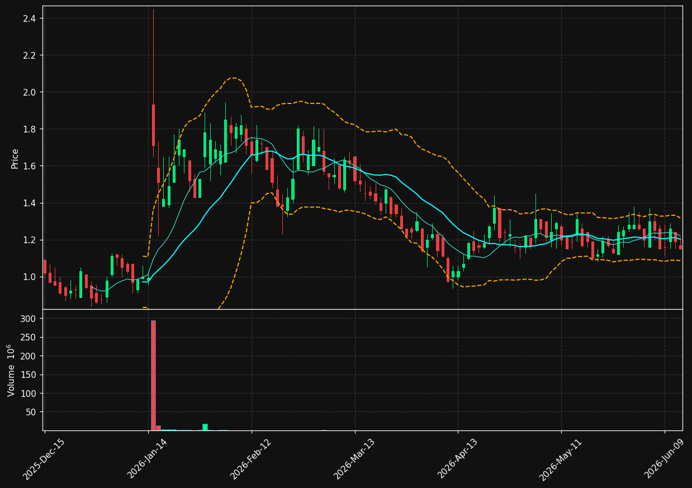Screen dimensions: 692x488
Task: Click the small green volume bar
Action: [205, 427]
